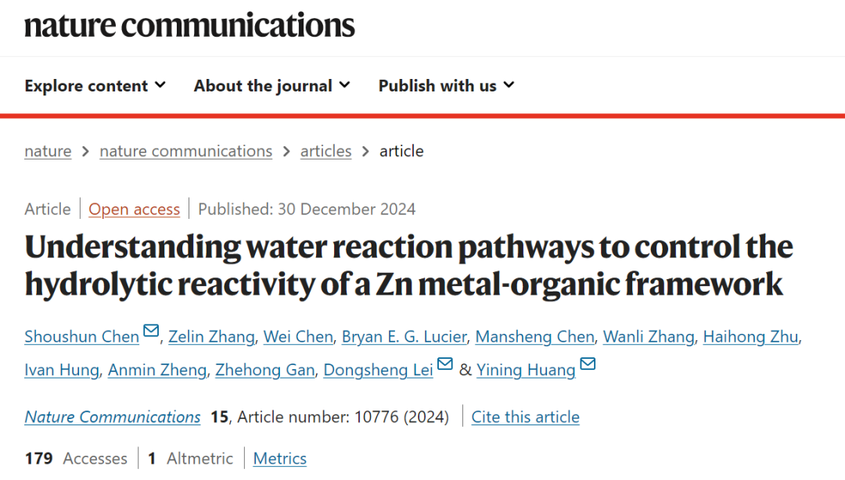Click the envelope icon next to Shoushun Chen
This screenshot has height=480, width=845.
(x=152, y=330)
